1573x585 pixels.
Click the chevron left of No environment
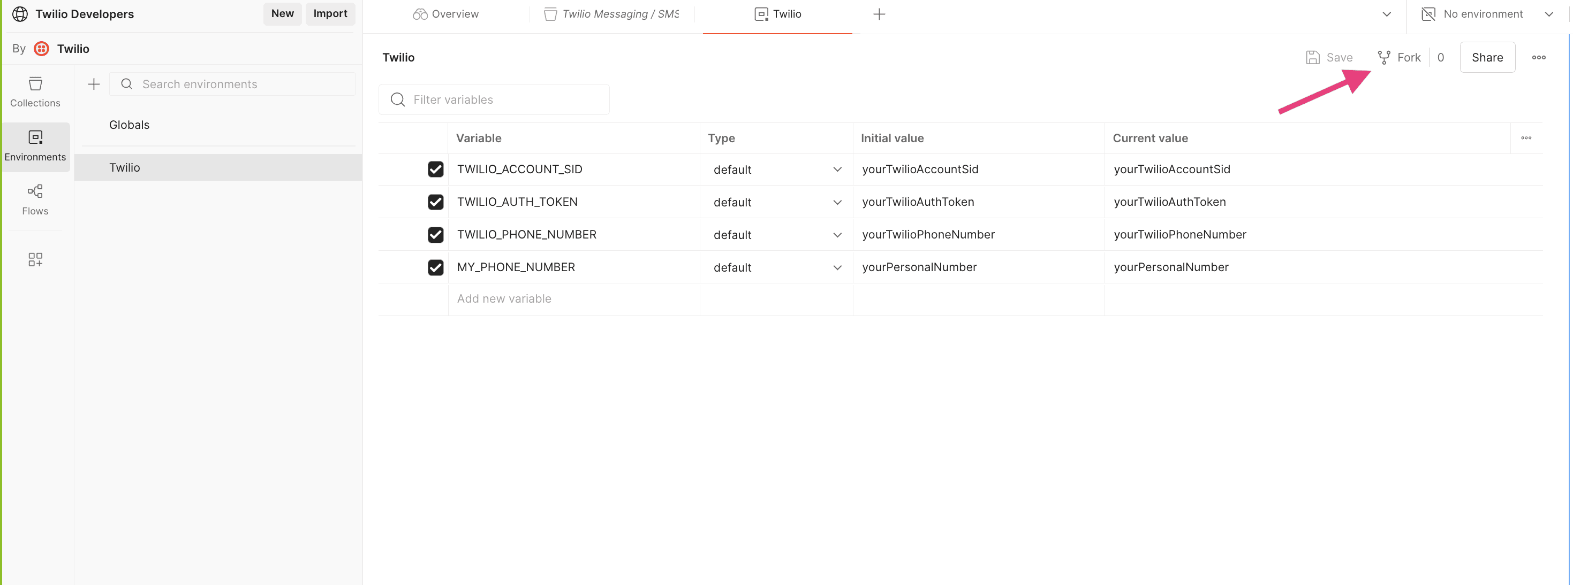click(1387, 13)
